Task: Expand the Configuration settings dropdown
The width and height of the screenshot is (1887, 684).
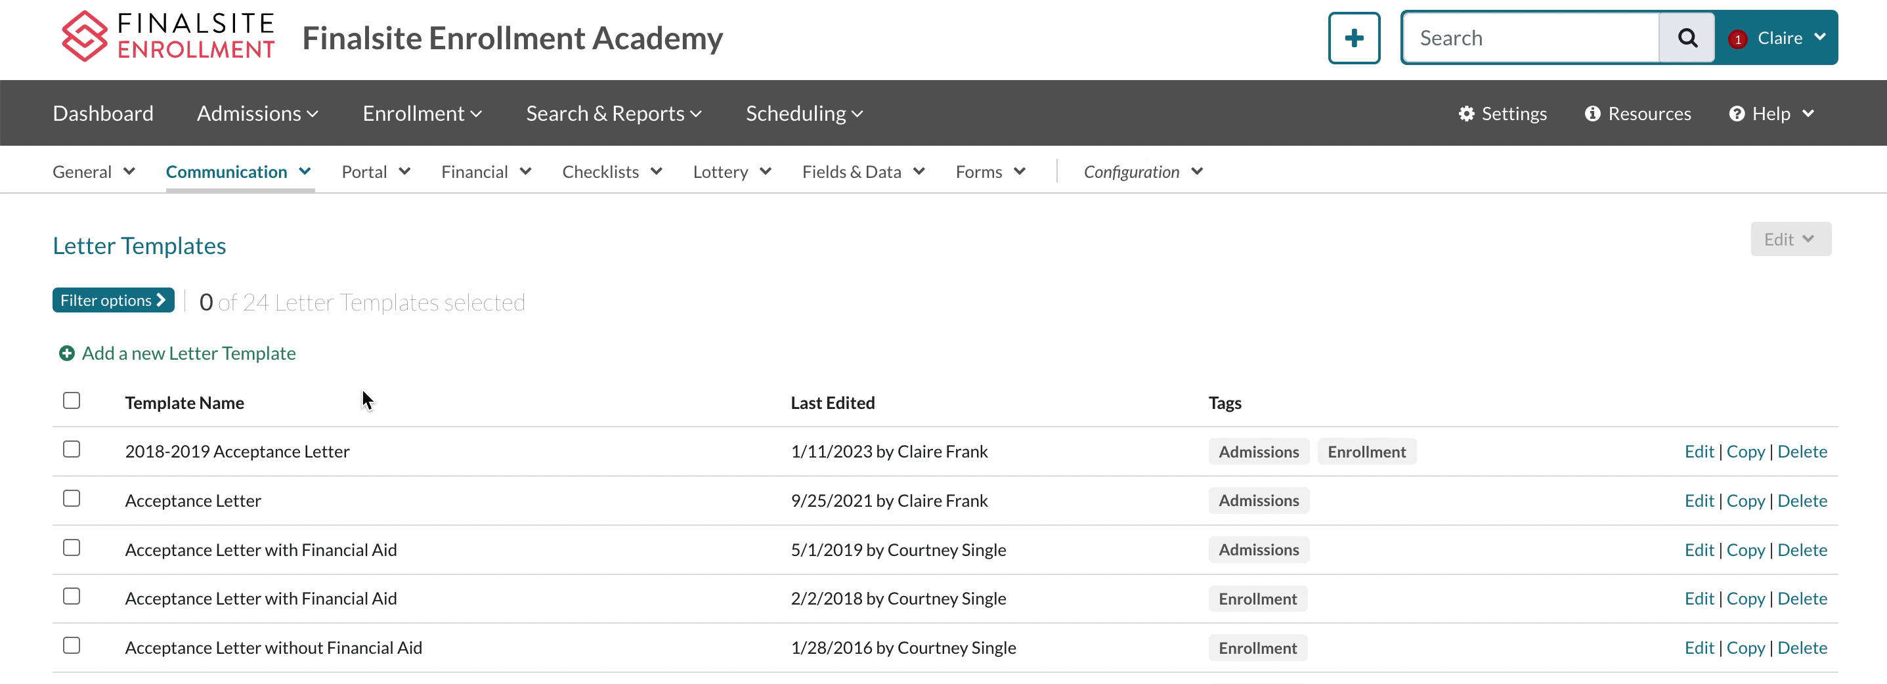Action: tap(1142, 172)
